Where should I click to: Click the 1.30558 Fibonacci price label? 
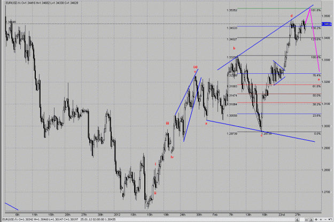pyautogui.click(x=232, y=116)
